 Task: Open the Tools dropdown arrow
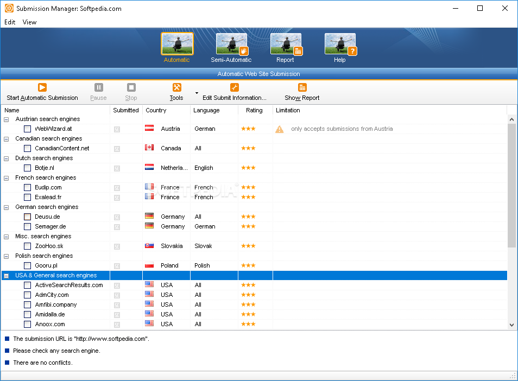pos(197,93)
